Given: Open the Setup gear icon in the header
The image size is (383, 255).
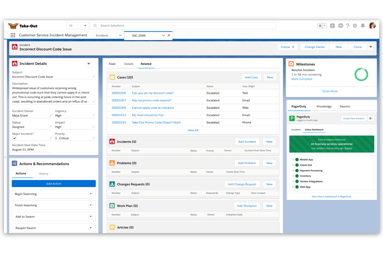Looking at the screenshot, I should click(x=355, y=26).
